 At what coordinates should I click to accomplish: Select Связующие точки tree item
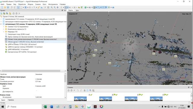pos(19,34)
